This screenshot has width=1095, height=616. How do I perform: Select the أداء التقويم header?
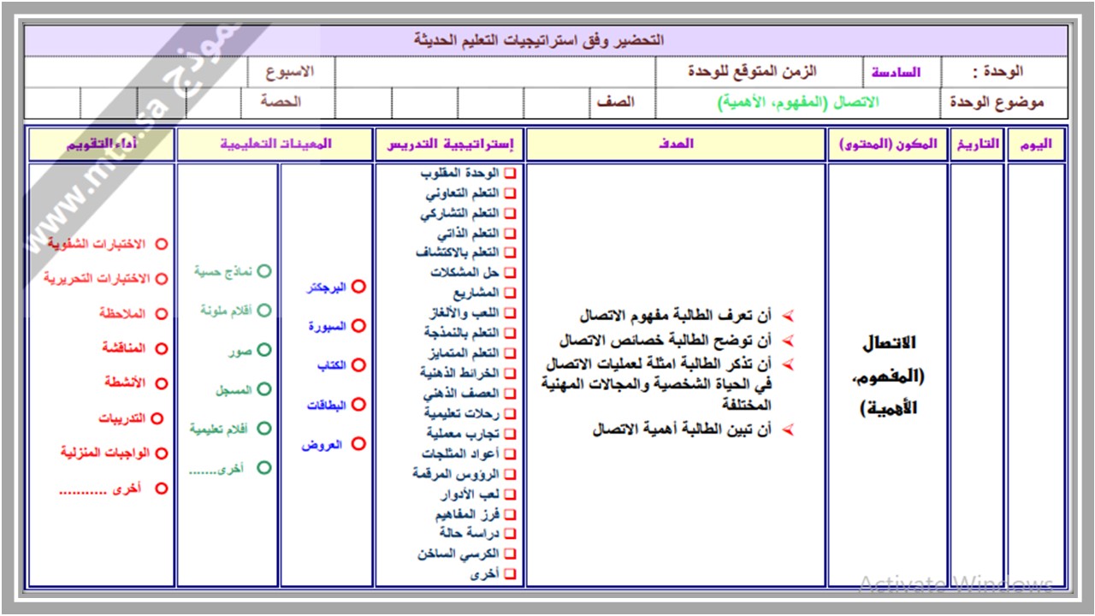point(101,145)
